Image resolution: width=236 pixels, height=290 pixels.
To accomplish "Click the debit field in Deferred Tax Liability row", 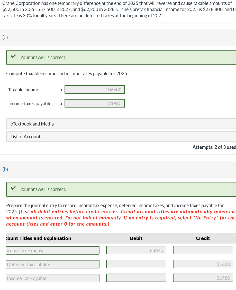I will click(136, 264).
